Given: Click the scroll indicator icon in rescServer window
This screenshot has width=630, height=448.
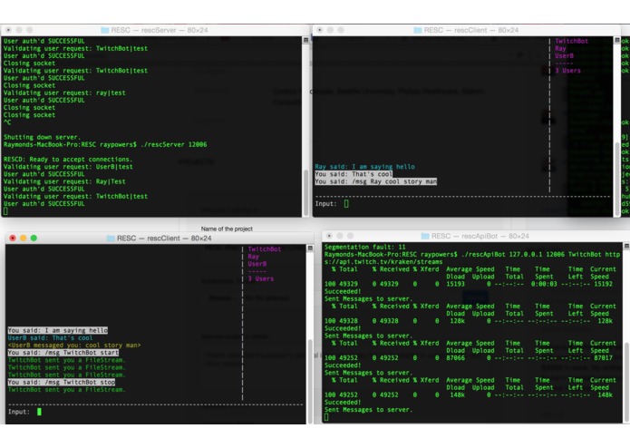Looking at the screenshot, I should [x=305, y=40].
